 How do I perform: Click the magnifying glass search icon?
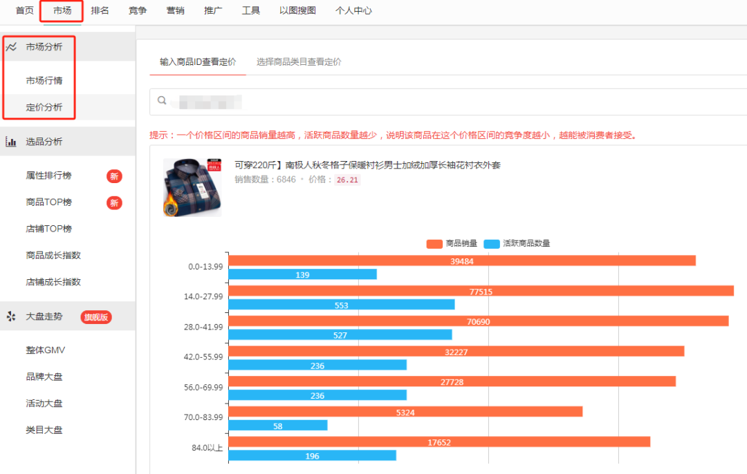(x=161, y=99)
